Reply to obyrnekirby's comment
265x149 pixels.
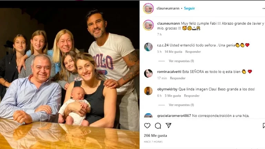point(192,96)
